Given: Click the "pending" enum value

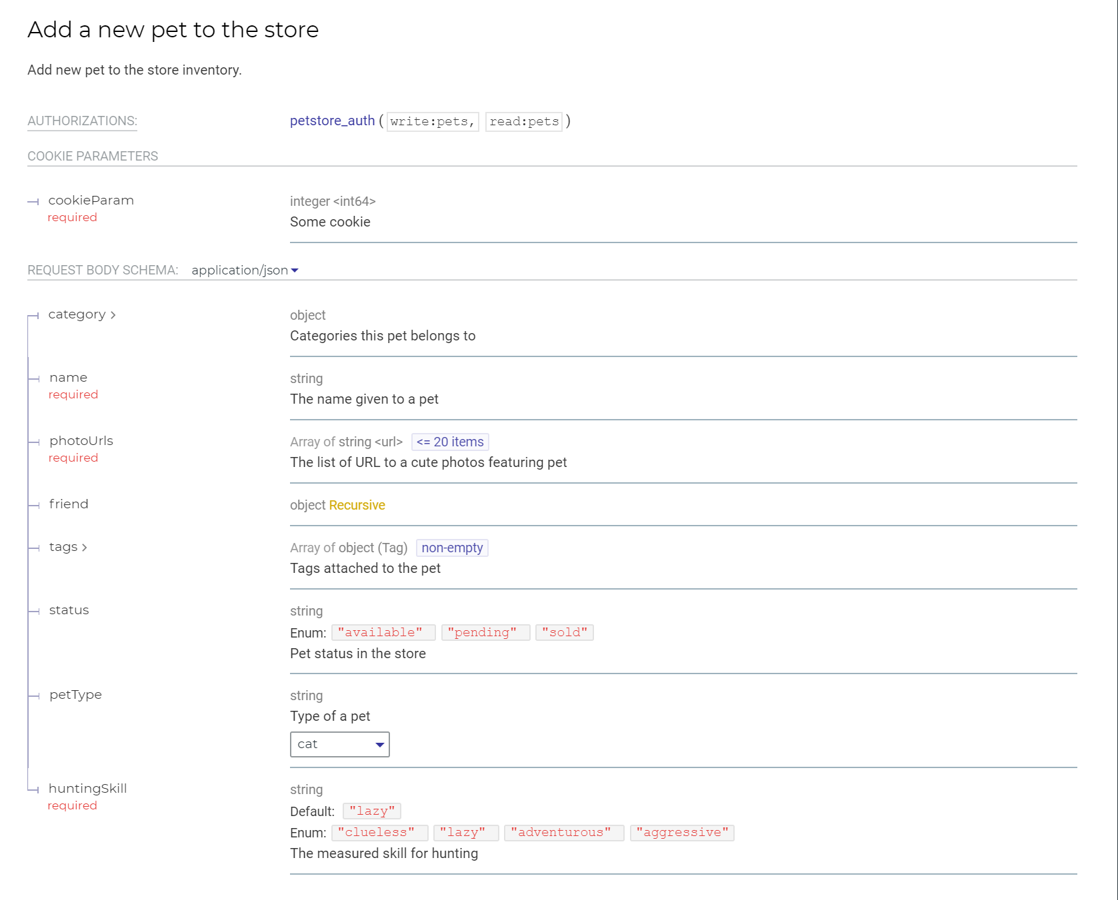Looking at the screenshot, I should 485,632.
